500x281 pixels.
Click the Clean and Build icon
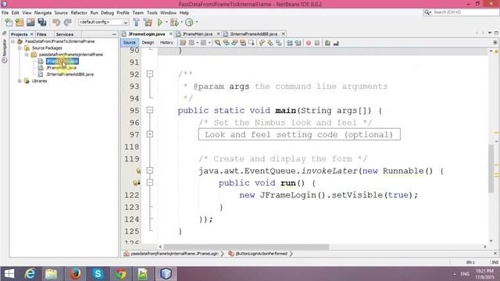pos(148,23)
